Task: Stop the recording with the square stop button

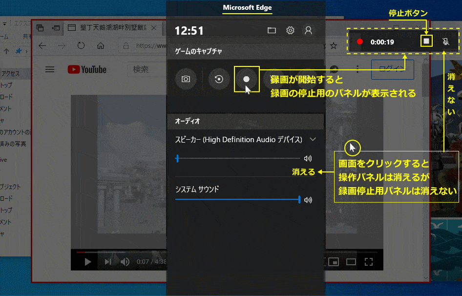Action: click(x=426, y=41)
